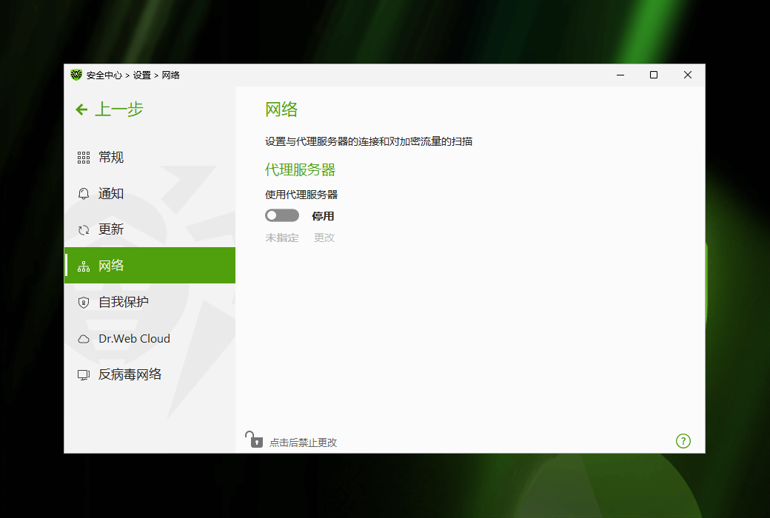This screenshot has height=518, width=770.
Task: Open the 通知 settings section
Action: click(x=150, y=194)
